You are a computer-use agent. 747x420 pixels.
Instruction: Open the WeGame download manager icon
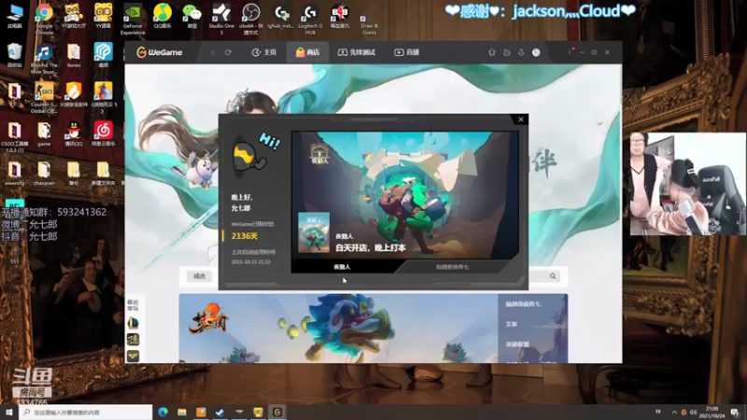click(521, 52)
